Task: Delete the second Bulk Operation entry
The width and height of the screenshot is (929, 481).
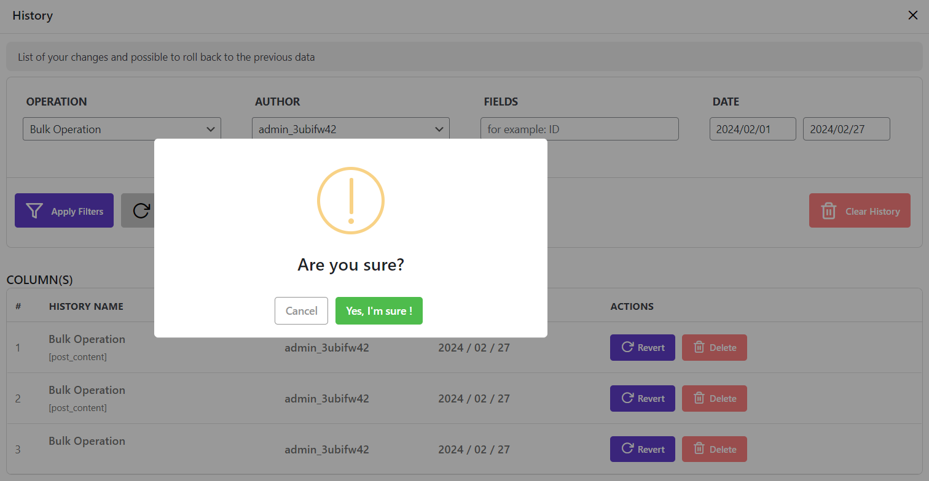Action: click(x=714, y=398)
